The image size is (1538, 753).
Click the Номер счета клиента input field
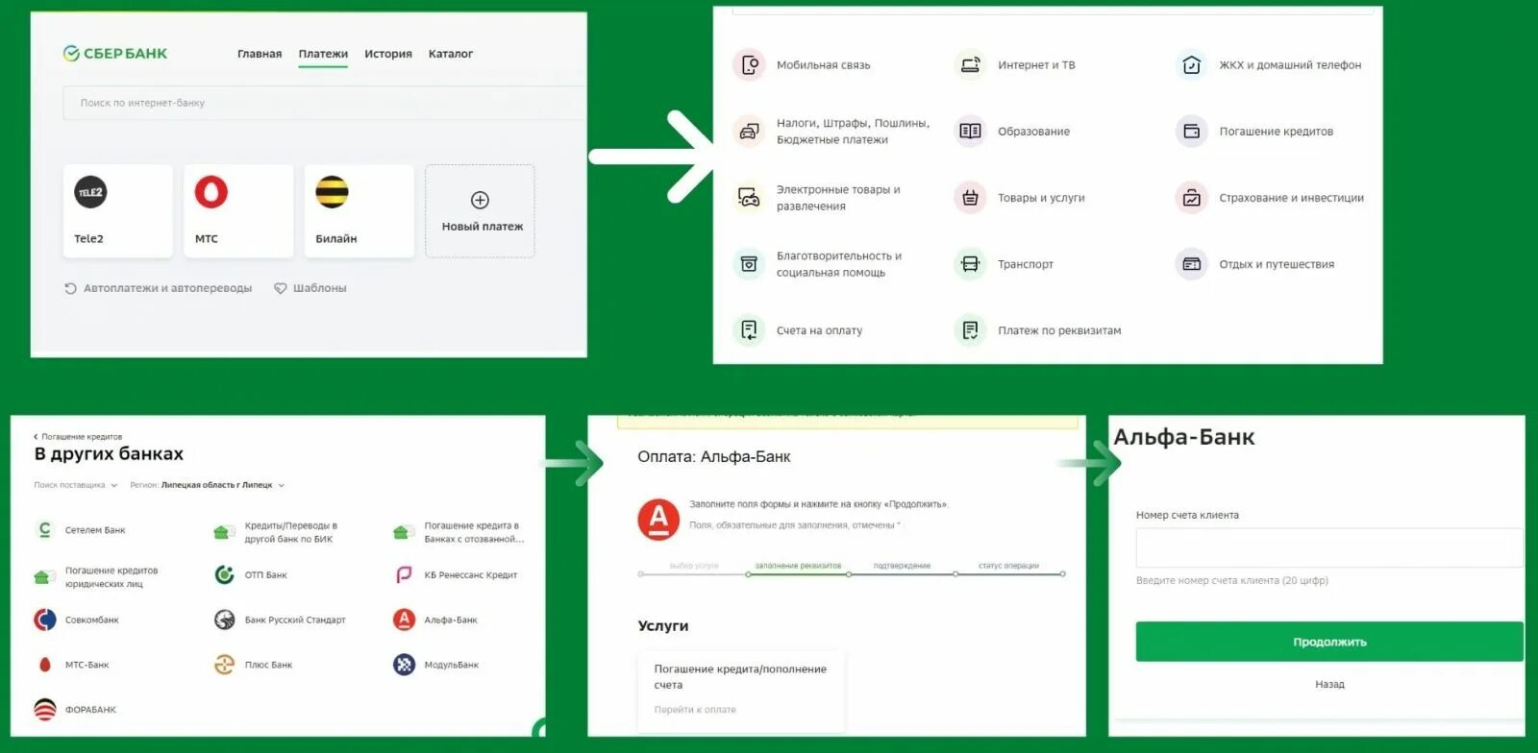[x=1329, y=547]
